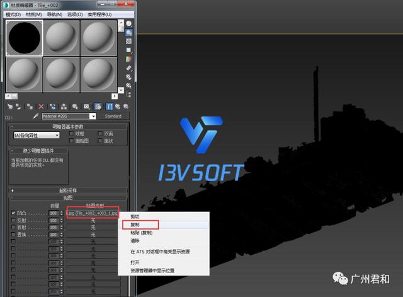Collapse the 缺少明暗器插件 rollout
This screenshot has height=297, width=403.
click(x=38, y=150)
